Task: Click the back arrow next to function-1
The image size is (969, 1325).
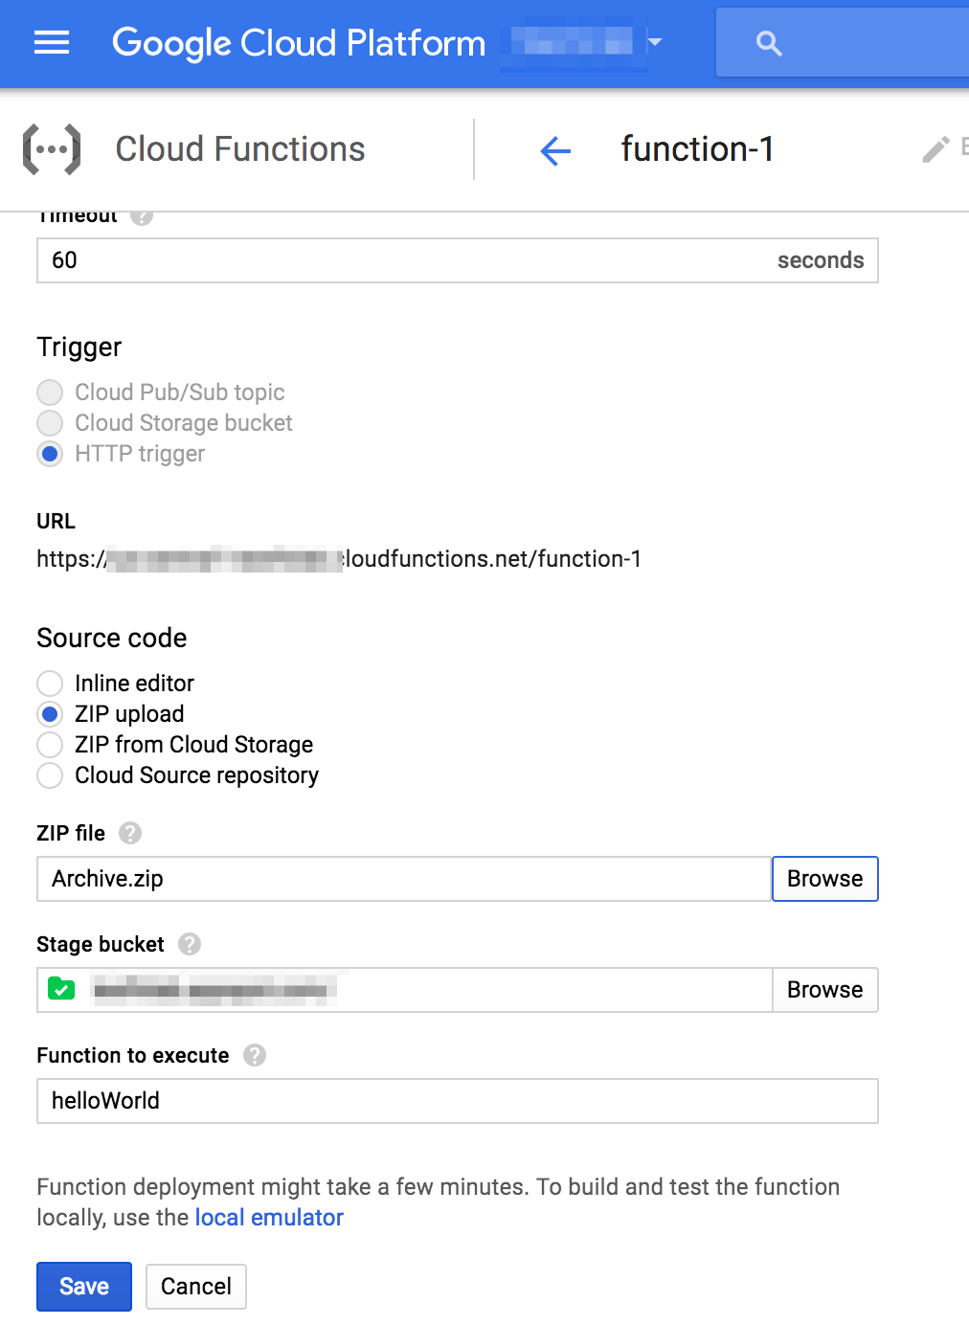Action: [x=555, y=151]
